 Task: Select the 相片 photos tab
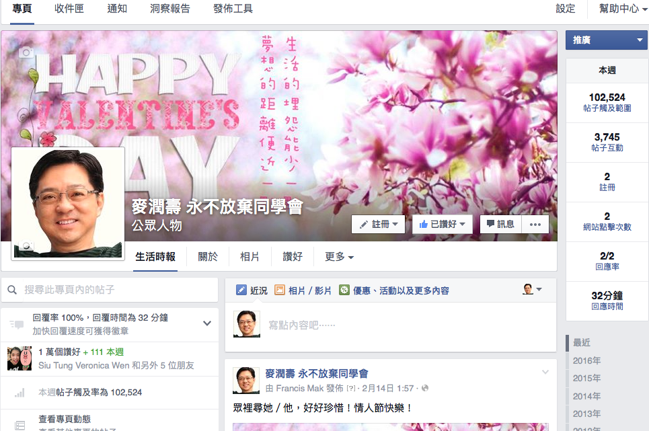250,257
